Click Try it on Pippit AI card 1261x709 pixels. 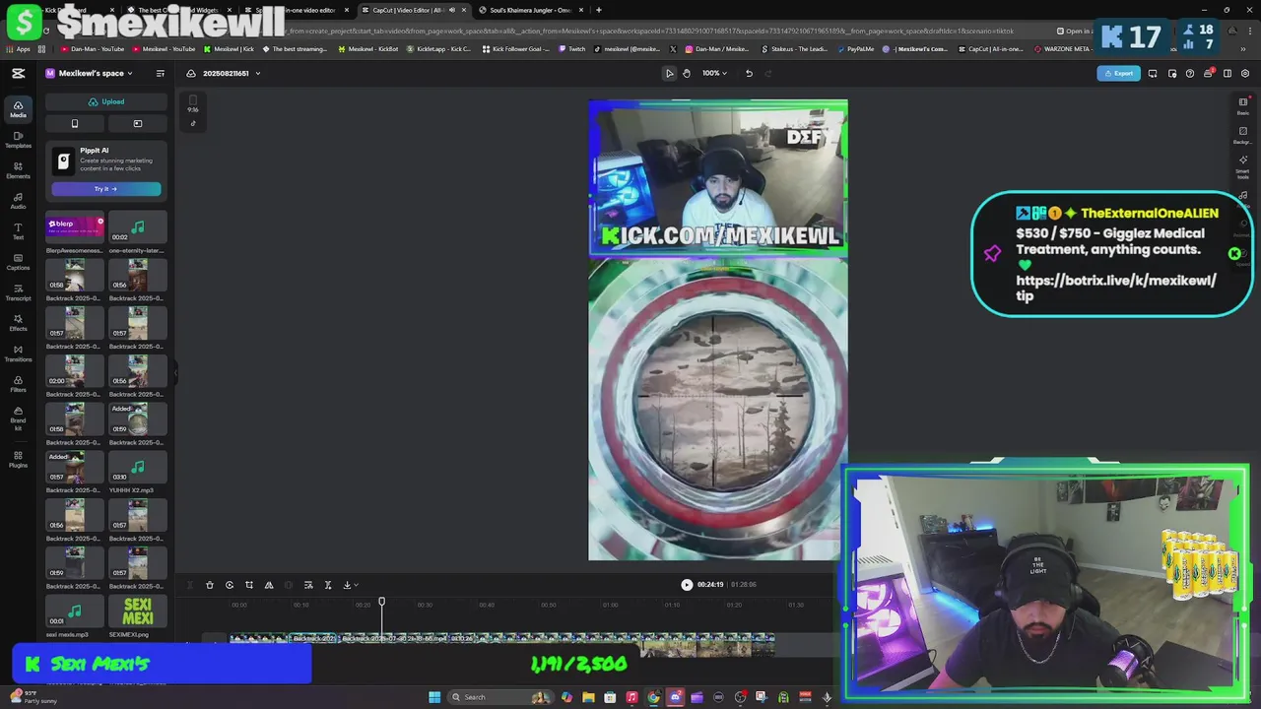106,189
